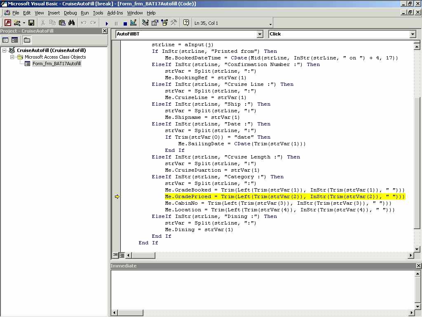Click the Cut scissors icon
The image size is (422, 317).
click(43, 23)
